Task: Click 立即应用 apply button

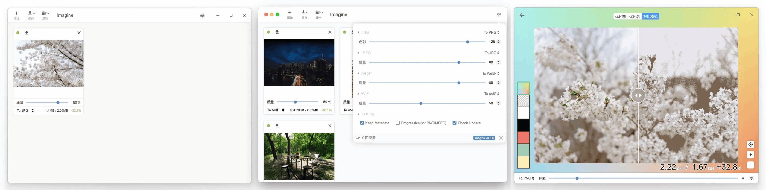Action: pos(366,138)
